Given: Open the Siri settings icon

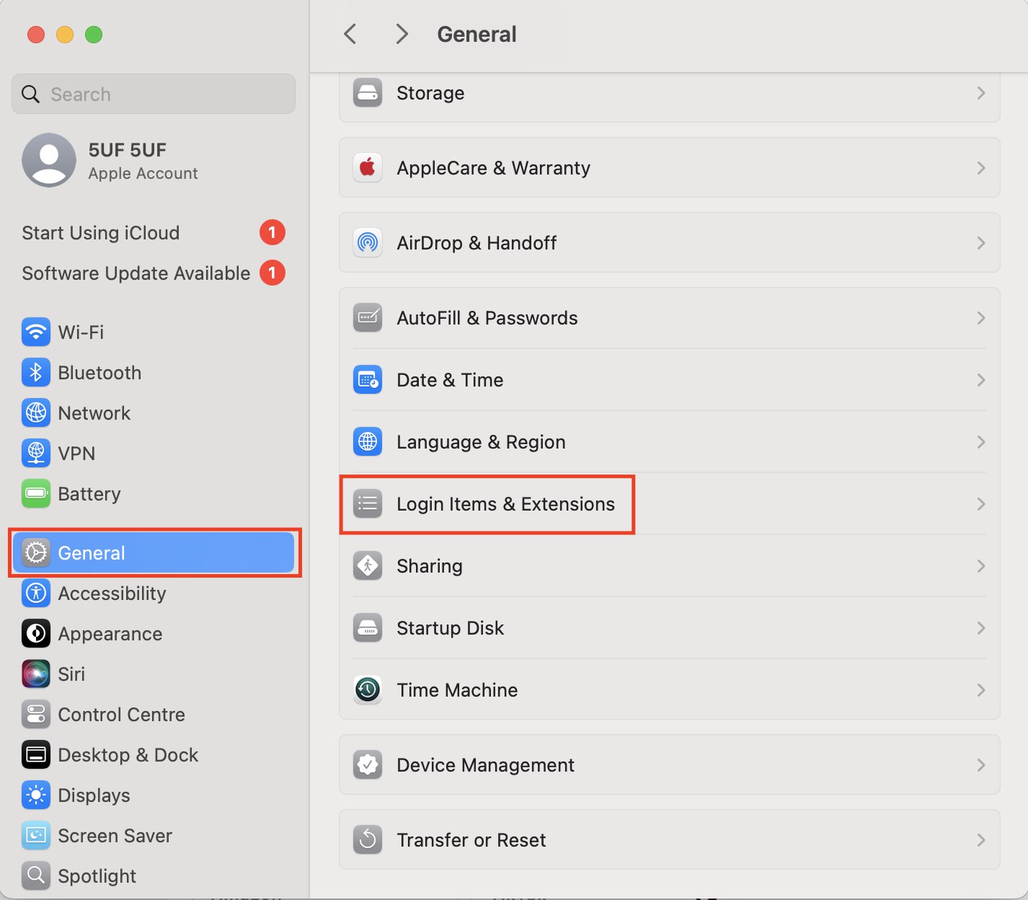Looking at the screenshot, I should pos(36,674).
